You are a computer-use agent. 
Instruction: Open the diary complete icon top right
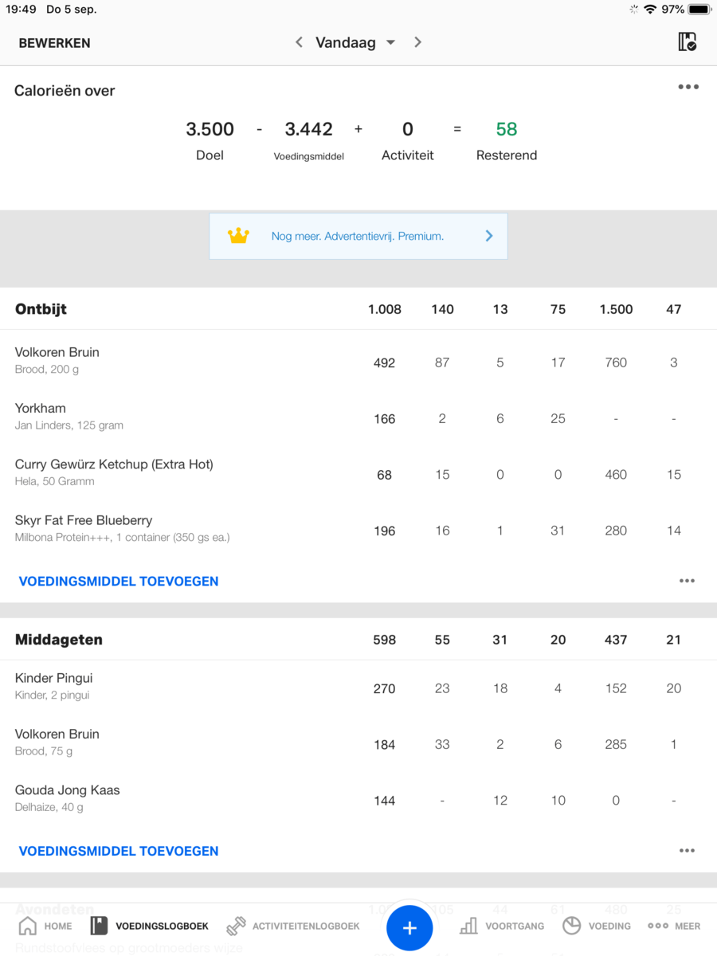pos(687,42)
